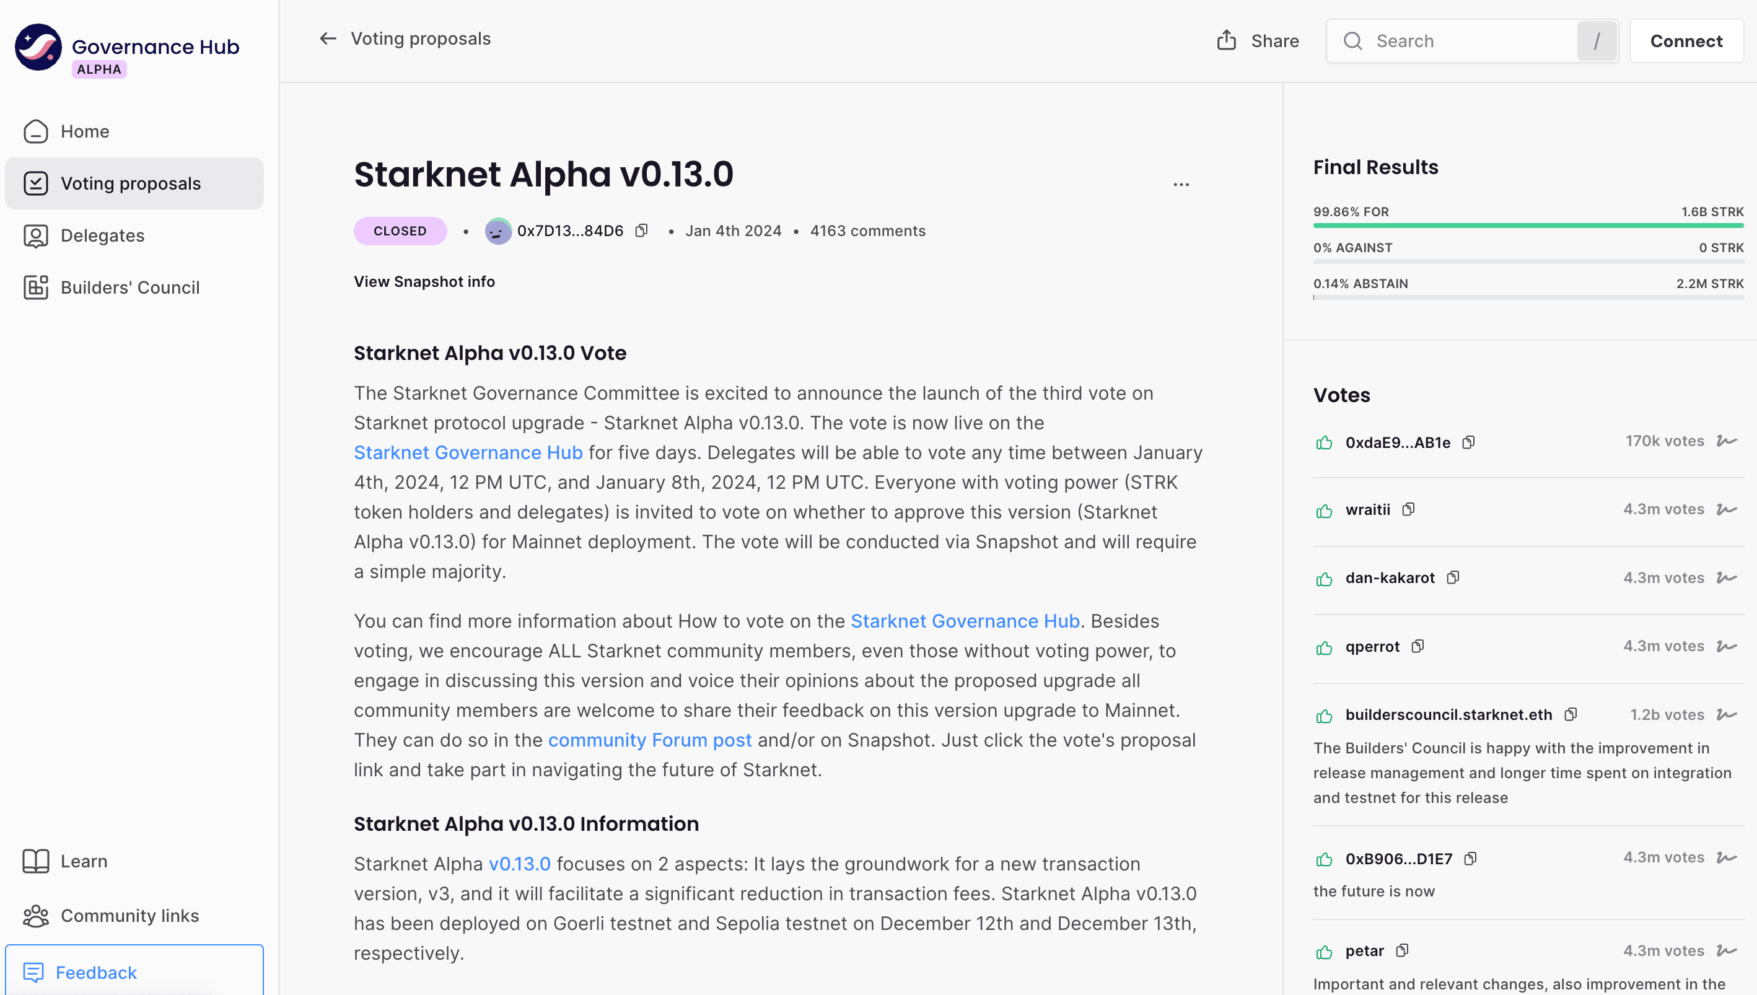Open first Starknet Governance Hub link
Screen dimensions: 1757x995
(x=468, y=452)
